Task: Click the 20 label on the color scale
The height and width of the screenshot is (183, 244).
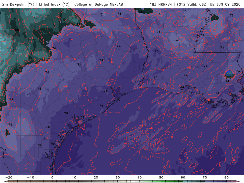Action: point(96,178)
